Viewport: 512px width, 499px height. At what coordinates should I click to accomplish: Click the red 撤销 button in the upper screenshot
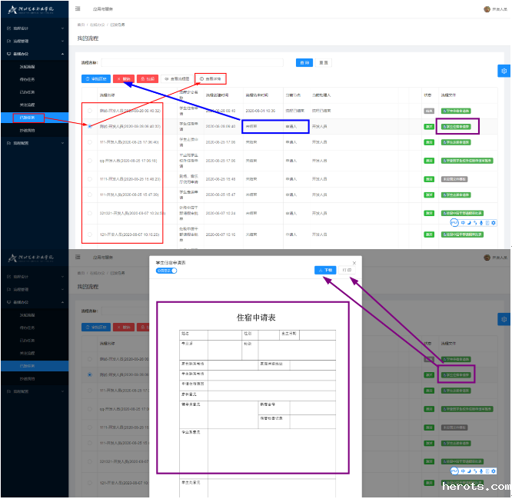point(124,78)
